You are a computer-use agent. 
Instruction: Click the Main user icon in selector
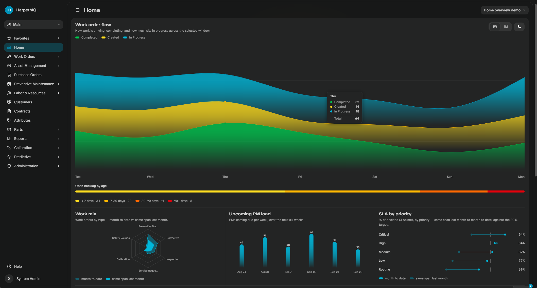9,25
